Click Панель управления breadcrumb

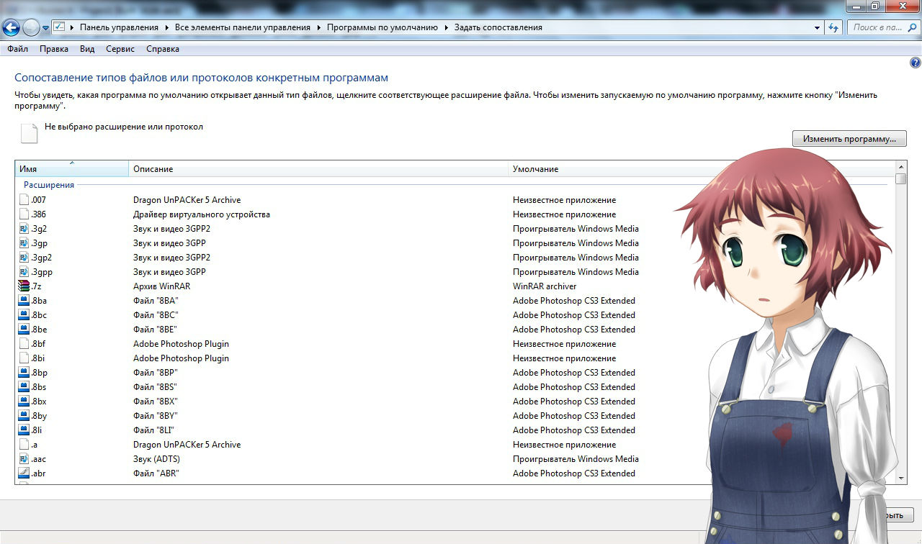coord(119,27)
